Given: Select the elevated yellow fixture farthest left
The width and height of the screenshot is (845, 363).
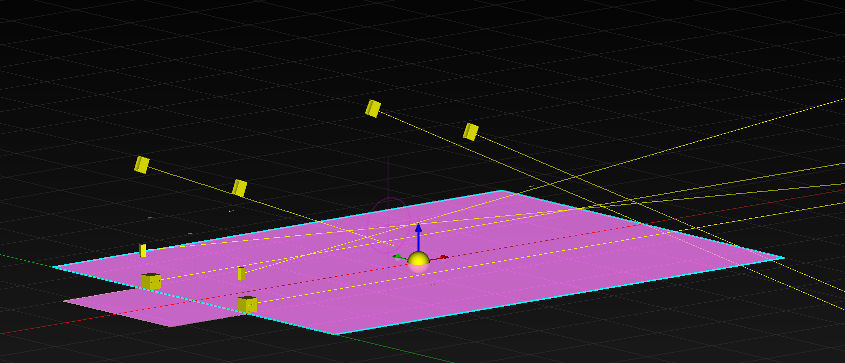Looking at the screenshot, I should [x=142, y=165].
